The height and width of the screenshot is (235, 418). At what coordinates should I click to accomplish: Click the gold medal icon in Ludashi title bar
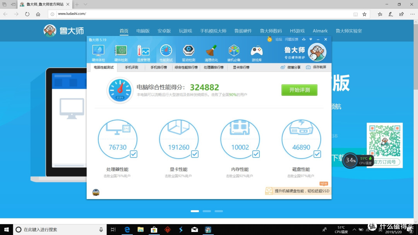tap(269, 39)
